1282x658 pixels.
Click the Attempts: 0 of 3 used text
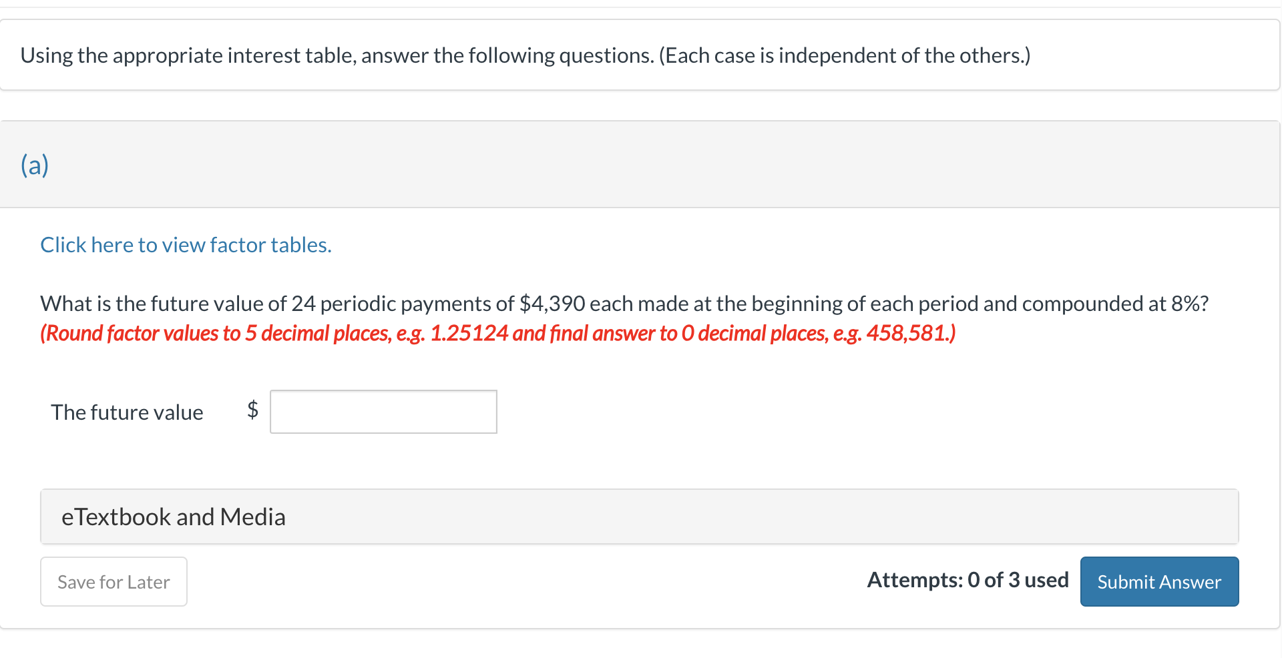click(968, 579)
